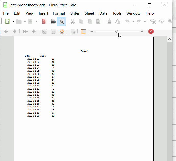
Task: Click the Paste icon
Action: coord(90,21)
